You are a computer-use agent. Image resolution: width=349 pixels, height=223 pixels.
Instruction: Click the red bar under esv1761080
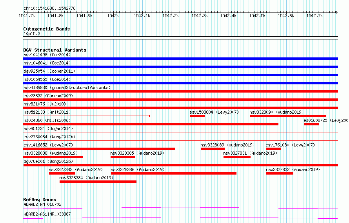pos(273,149)
